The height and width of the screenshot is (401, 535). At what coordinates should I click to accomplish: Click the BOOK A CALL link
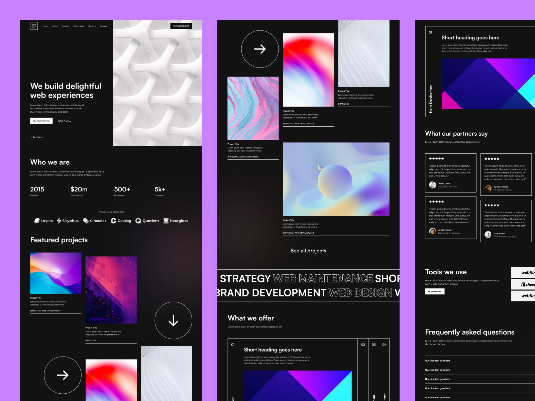64,121
